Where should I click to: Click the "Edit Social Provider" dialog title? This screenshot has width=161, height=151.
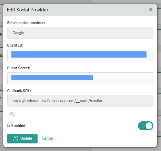(x=28, y=10)
